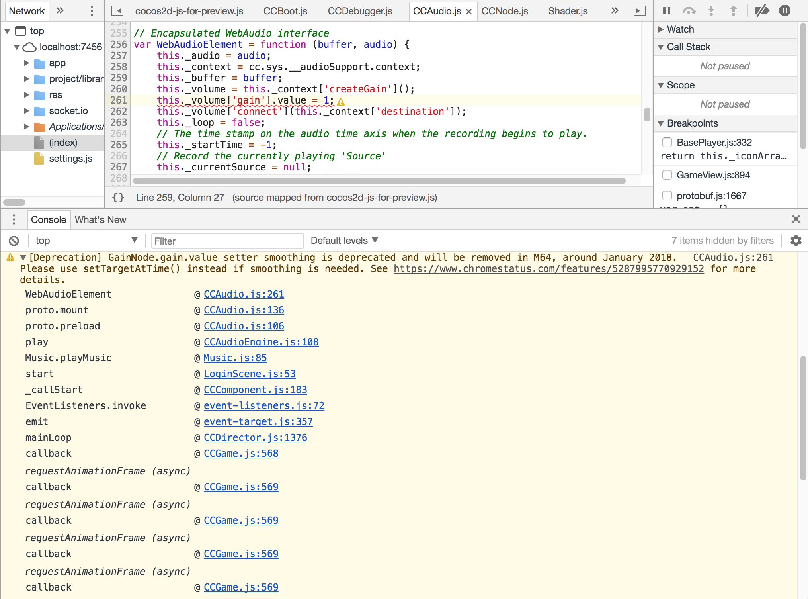Open the Default levels dropdown
The height and width of the screenshot is (599, 808).
[x=344, y=241]
